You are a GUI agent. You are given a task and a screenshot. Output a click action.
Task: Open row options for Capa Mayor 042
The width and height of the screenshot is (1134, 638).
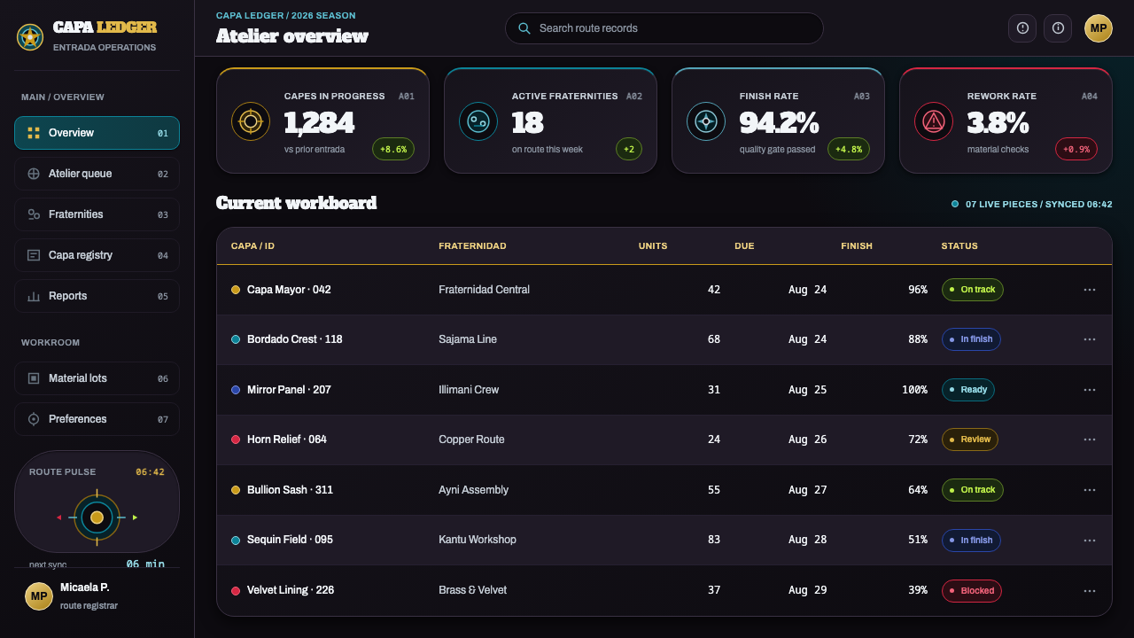(1090, 290)
